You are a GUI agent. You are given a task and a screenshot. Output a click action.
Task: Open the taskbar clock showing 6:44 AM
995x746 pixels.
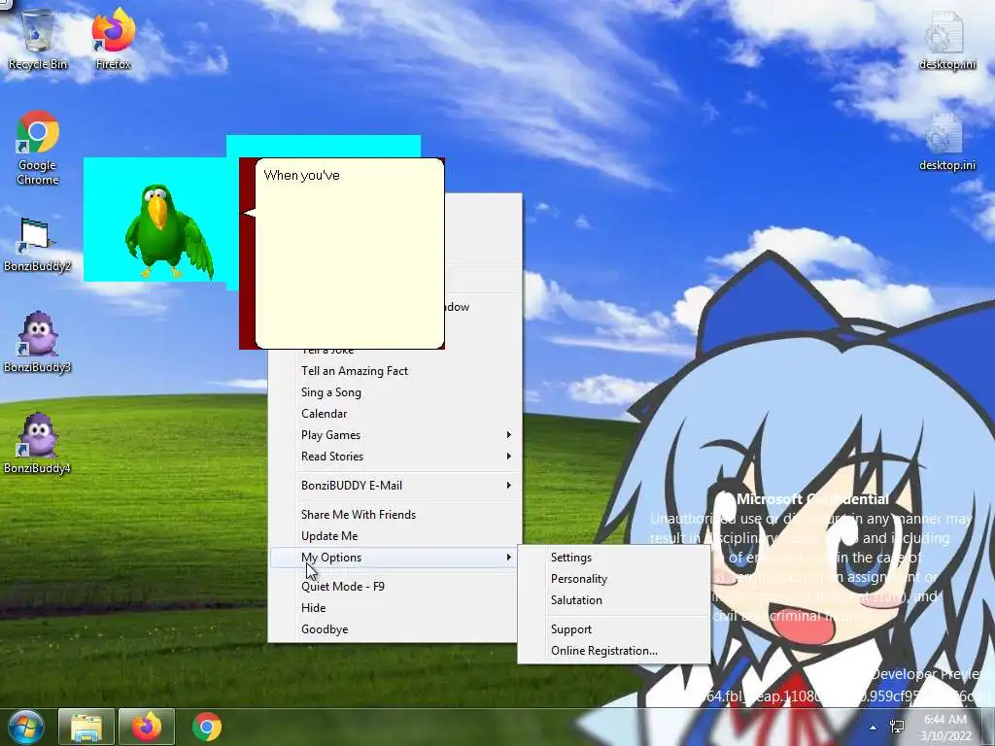(x=945, y=728)
